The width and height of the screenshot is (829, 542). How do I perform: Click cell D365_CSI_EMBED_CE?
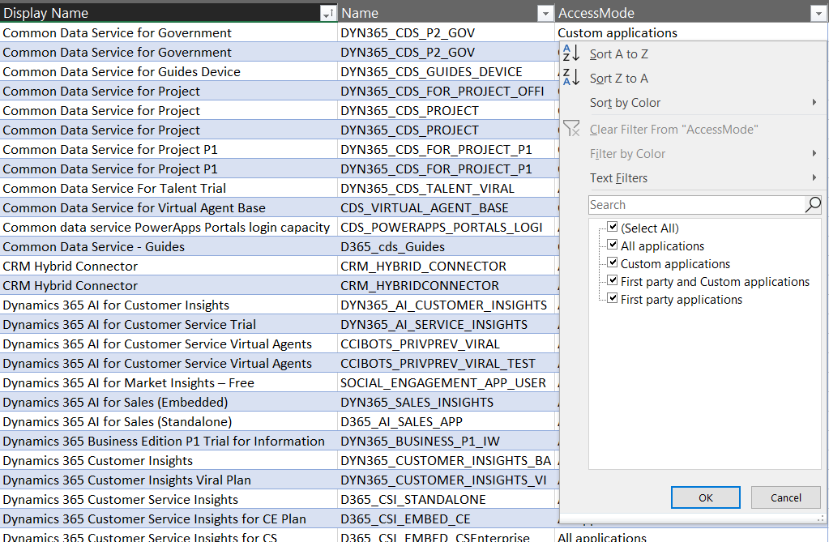coord(447,519)
